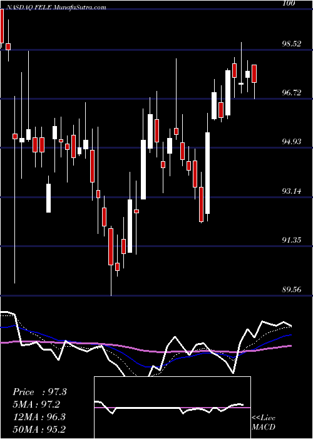Click the <<Live MACD label
Image resolution: width=313 pixels, height=439 pixels.
[264, 422]
